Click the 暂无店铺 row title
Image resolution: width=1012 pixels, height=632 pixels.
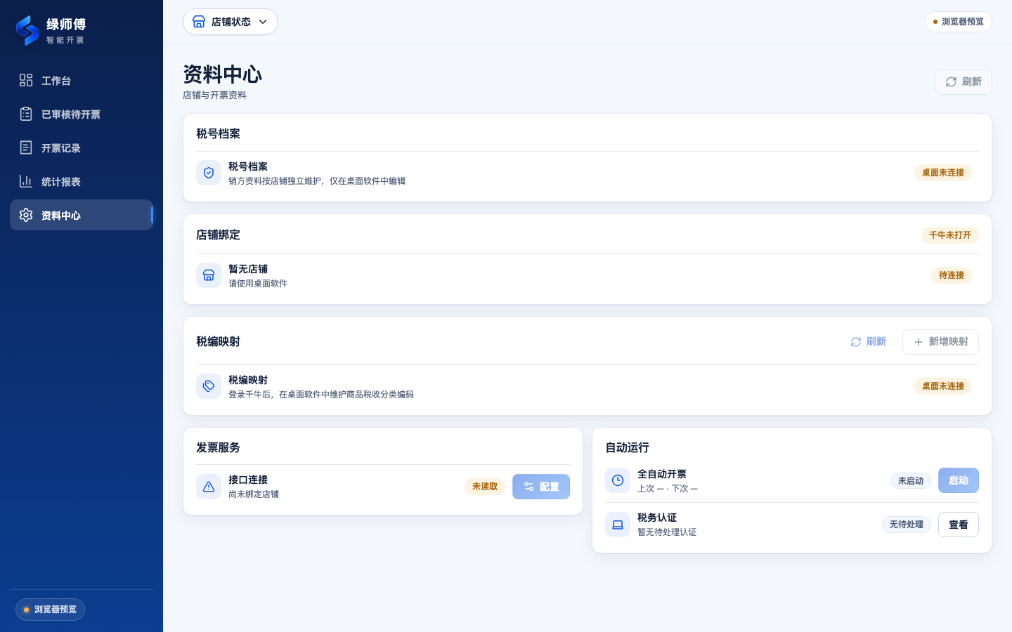[248, 269]
